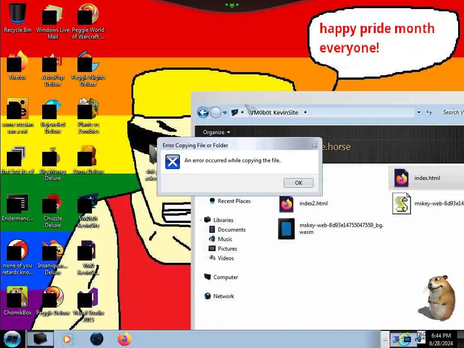Open the 'none of you...' desktop icon
The height and width of the screenshot is (348, 464).
[x=18, y=257]
